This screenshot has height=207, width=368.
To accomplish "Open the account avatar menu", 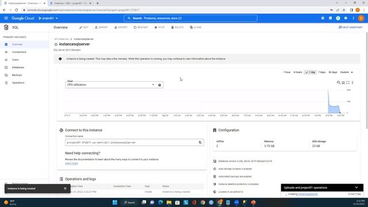I will click(x=361, y=18).
